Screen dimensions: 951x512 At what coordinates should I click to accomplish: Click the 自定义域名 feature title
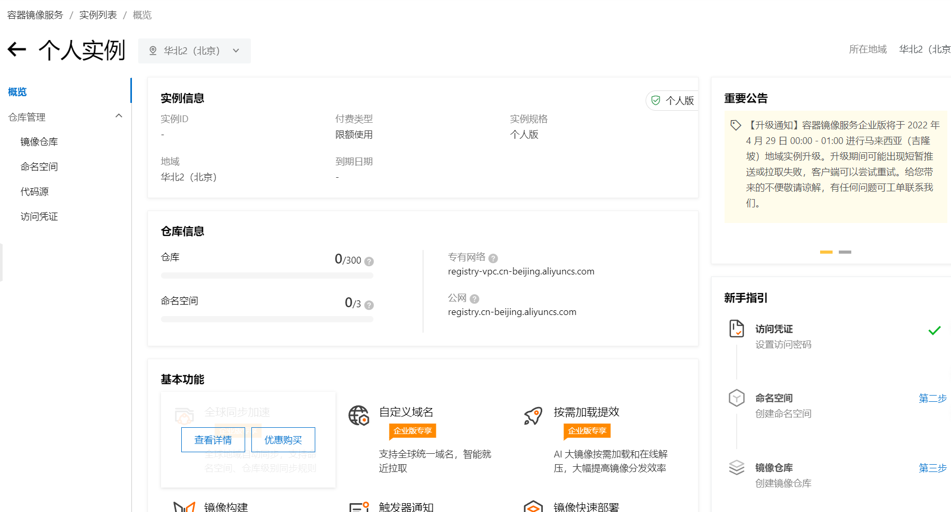tap(406, 412)
